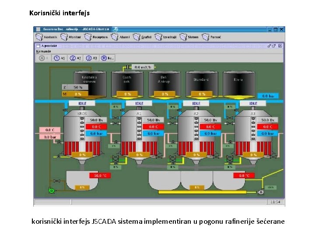Viewport: 315px width, 236px height.
Task: Open the Sistem menu
Action: pos(189,37)
